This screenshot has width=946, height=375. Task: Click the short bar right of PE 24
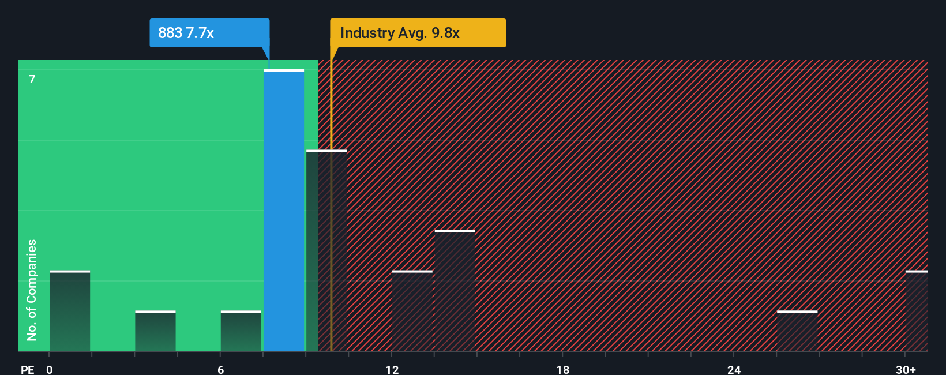(797, 331)
